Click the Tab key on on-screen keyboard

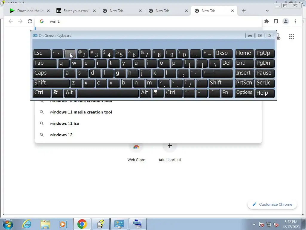click(45, 63)
